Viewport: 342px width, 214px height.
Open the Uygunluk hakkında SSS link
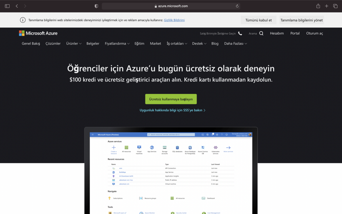pos(172,110)
